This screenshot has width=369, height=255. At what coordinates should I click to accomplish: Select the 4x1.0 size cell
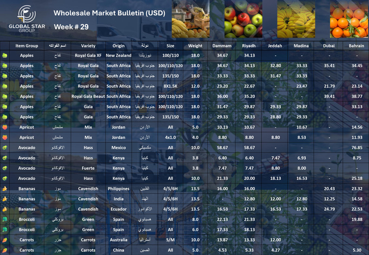click(170, 138)
